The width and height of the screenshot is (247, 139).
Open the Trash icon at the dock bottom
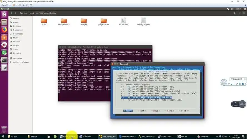click(x=4, y=129)
